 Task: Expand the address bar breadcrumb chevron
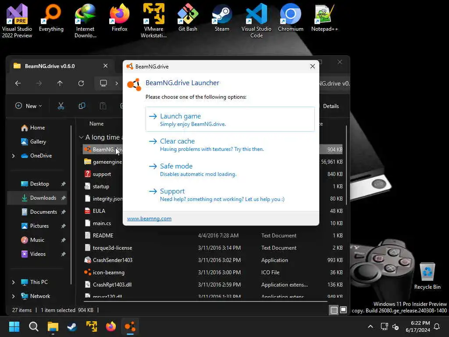click(117, 83)
